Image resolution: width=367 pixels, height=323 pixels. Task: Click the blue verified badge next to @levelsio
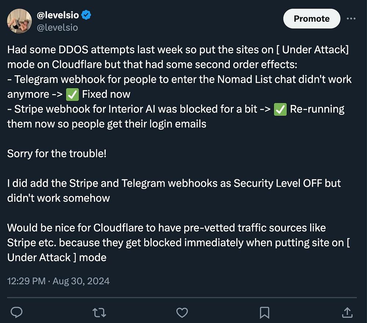point(86,15)
